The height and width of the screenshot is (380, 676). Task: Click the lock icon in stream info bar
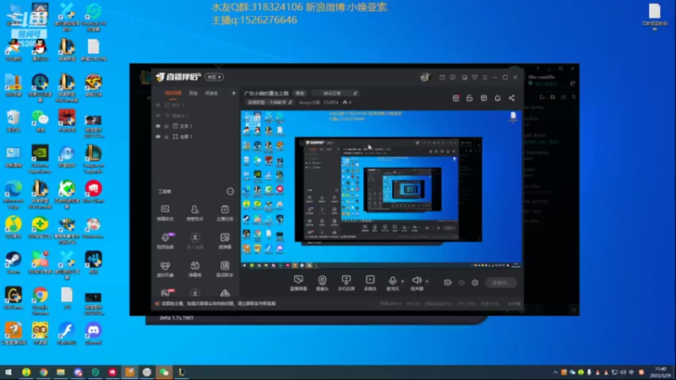tap(470, 98)
